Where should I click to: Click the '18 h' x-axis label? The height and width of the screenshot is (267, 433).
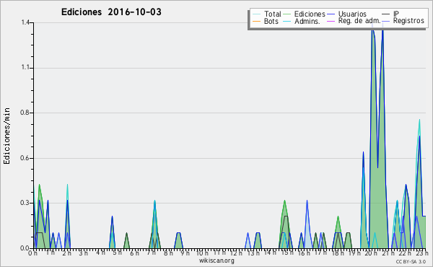338,253
